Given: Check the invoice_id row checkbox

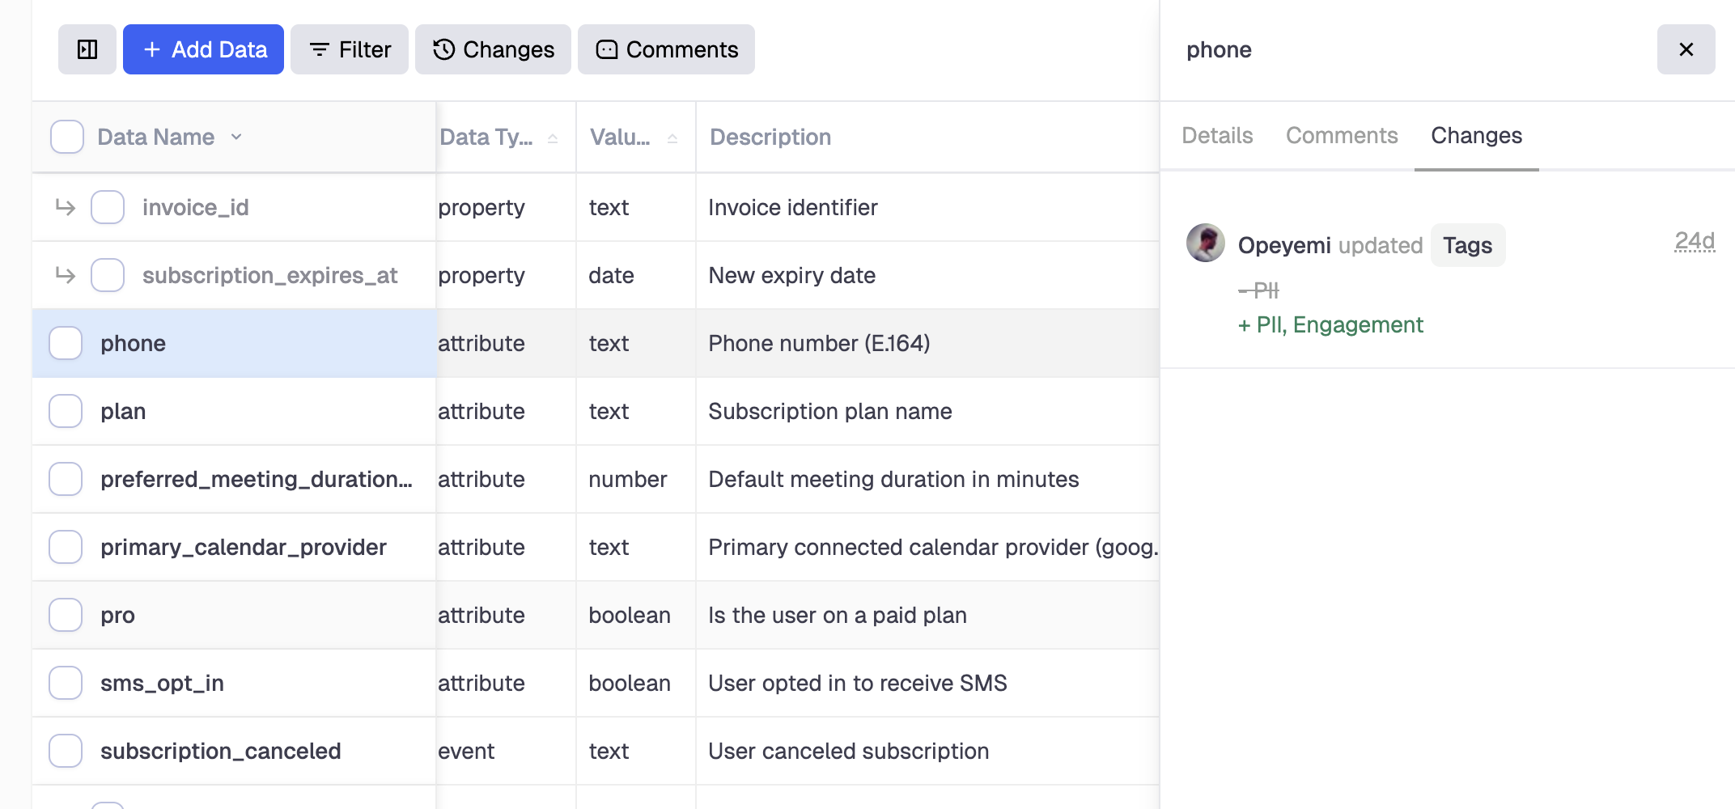Looking at the screenshot, I should pyautogui.click(x=108, y=207).
